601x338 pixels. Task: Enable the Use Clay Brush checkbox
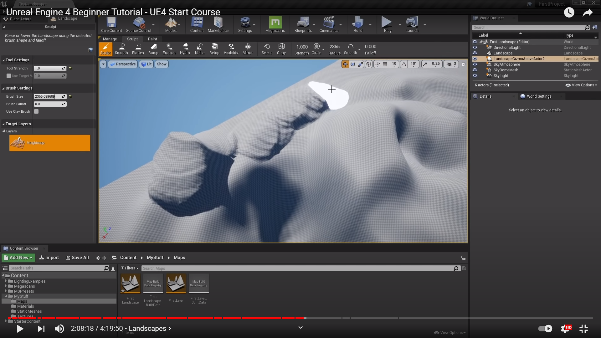[x=36, y=111]
